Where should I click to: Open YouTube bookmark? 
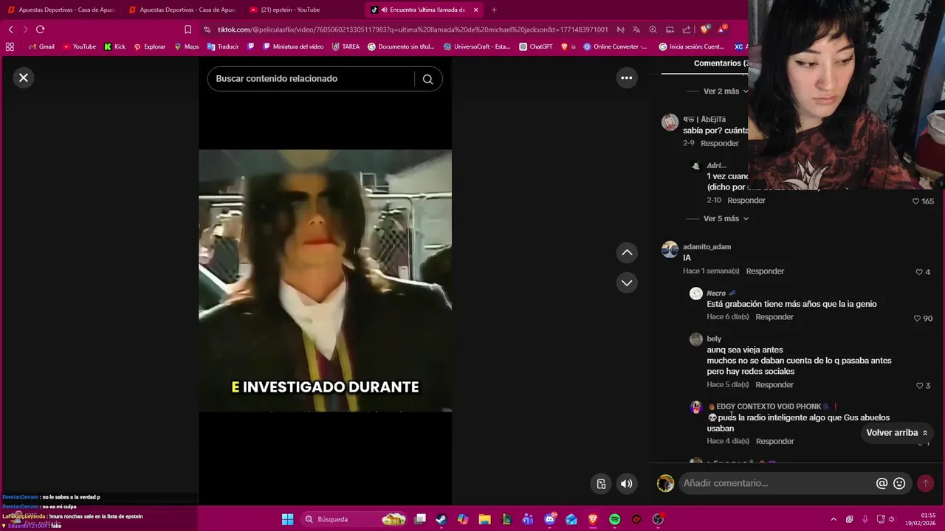tap(79, 46)
